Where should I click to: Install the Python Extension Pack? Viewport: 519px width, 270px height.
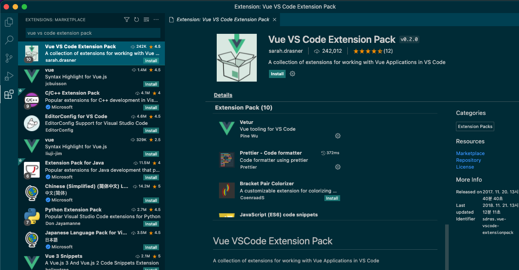(x=151, y=224)
